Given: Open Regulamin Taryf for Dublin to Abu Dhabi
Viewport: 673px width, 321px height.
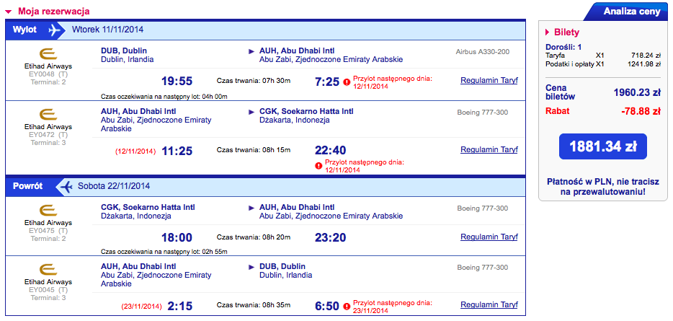Looking at the screenshot, I should (489, 80).
